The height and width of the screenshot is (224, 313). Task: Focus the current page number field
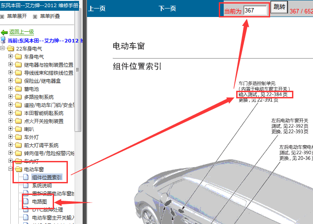pos(255,10)
